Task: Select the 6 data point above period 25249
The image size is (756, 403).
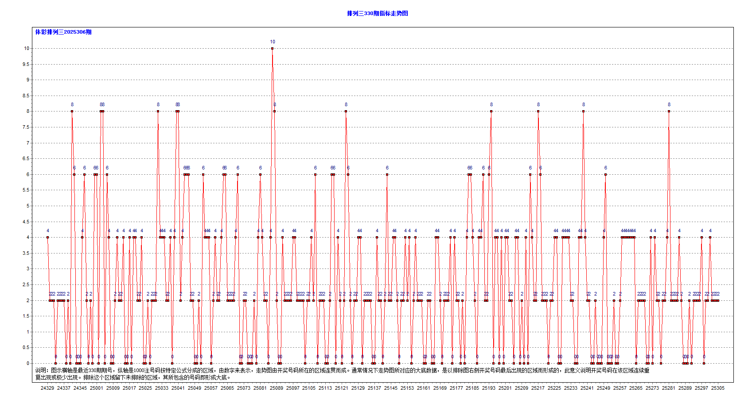Action: (605, 174)
